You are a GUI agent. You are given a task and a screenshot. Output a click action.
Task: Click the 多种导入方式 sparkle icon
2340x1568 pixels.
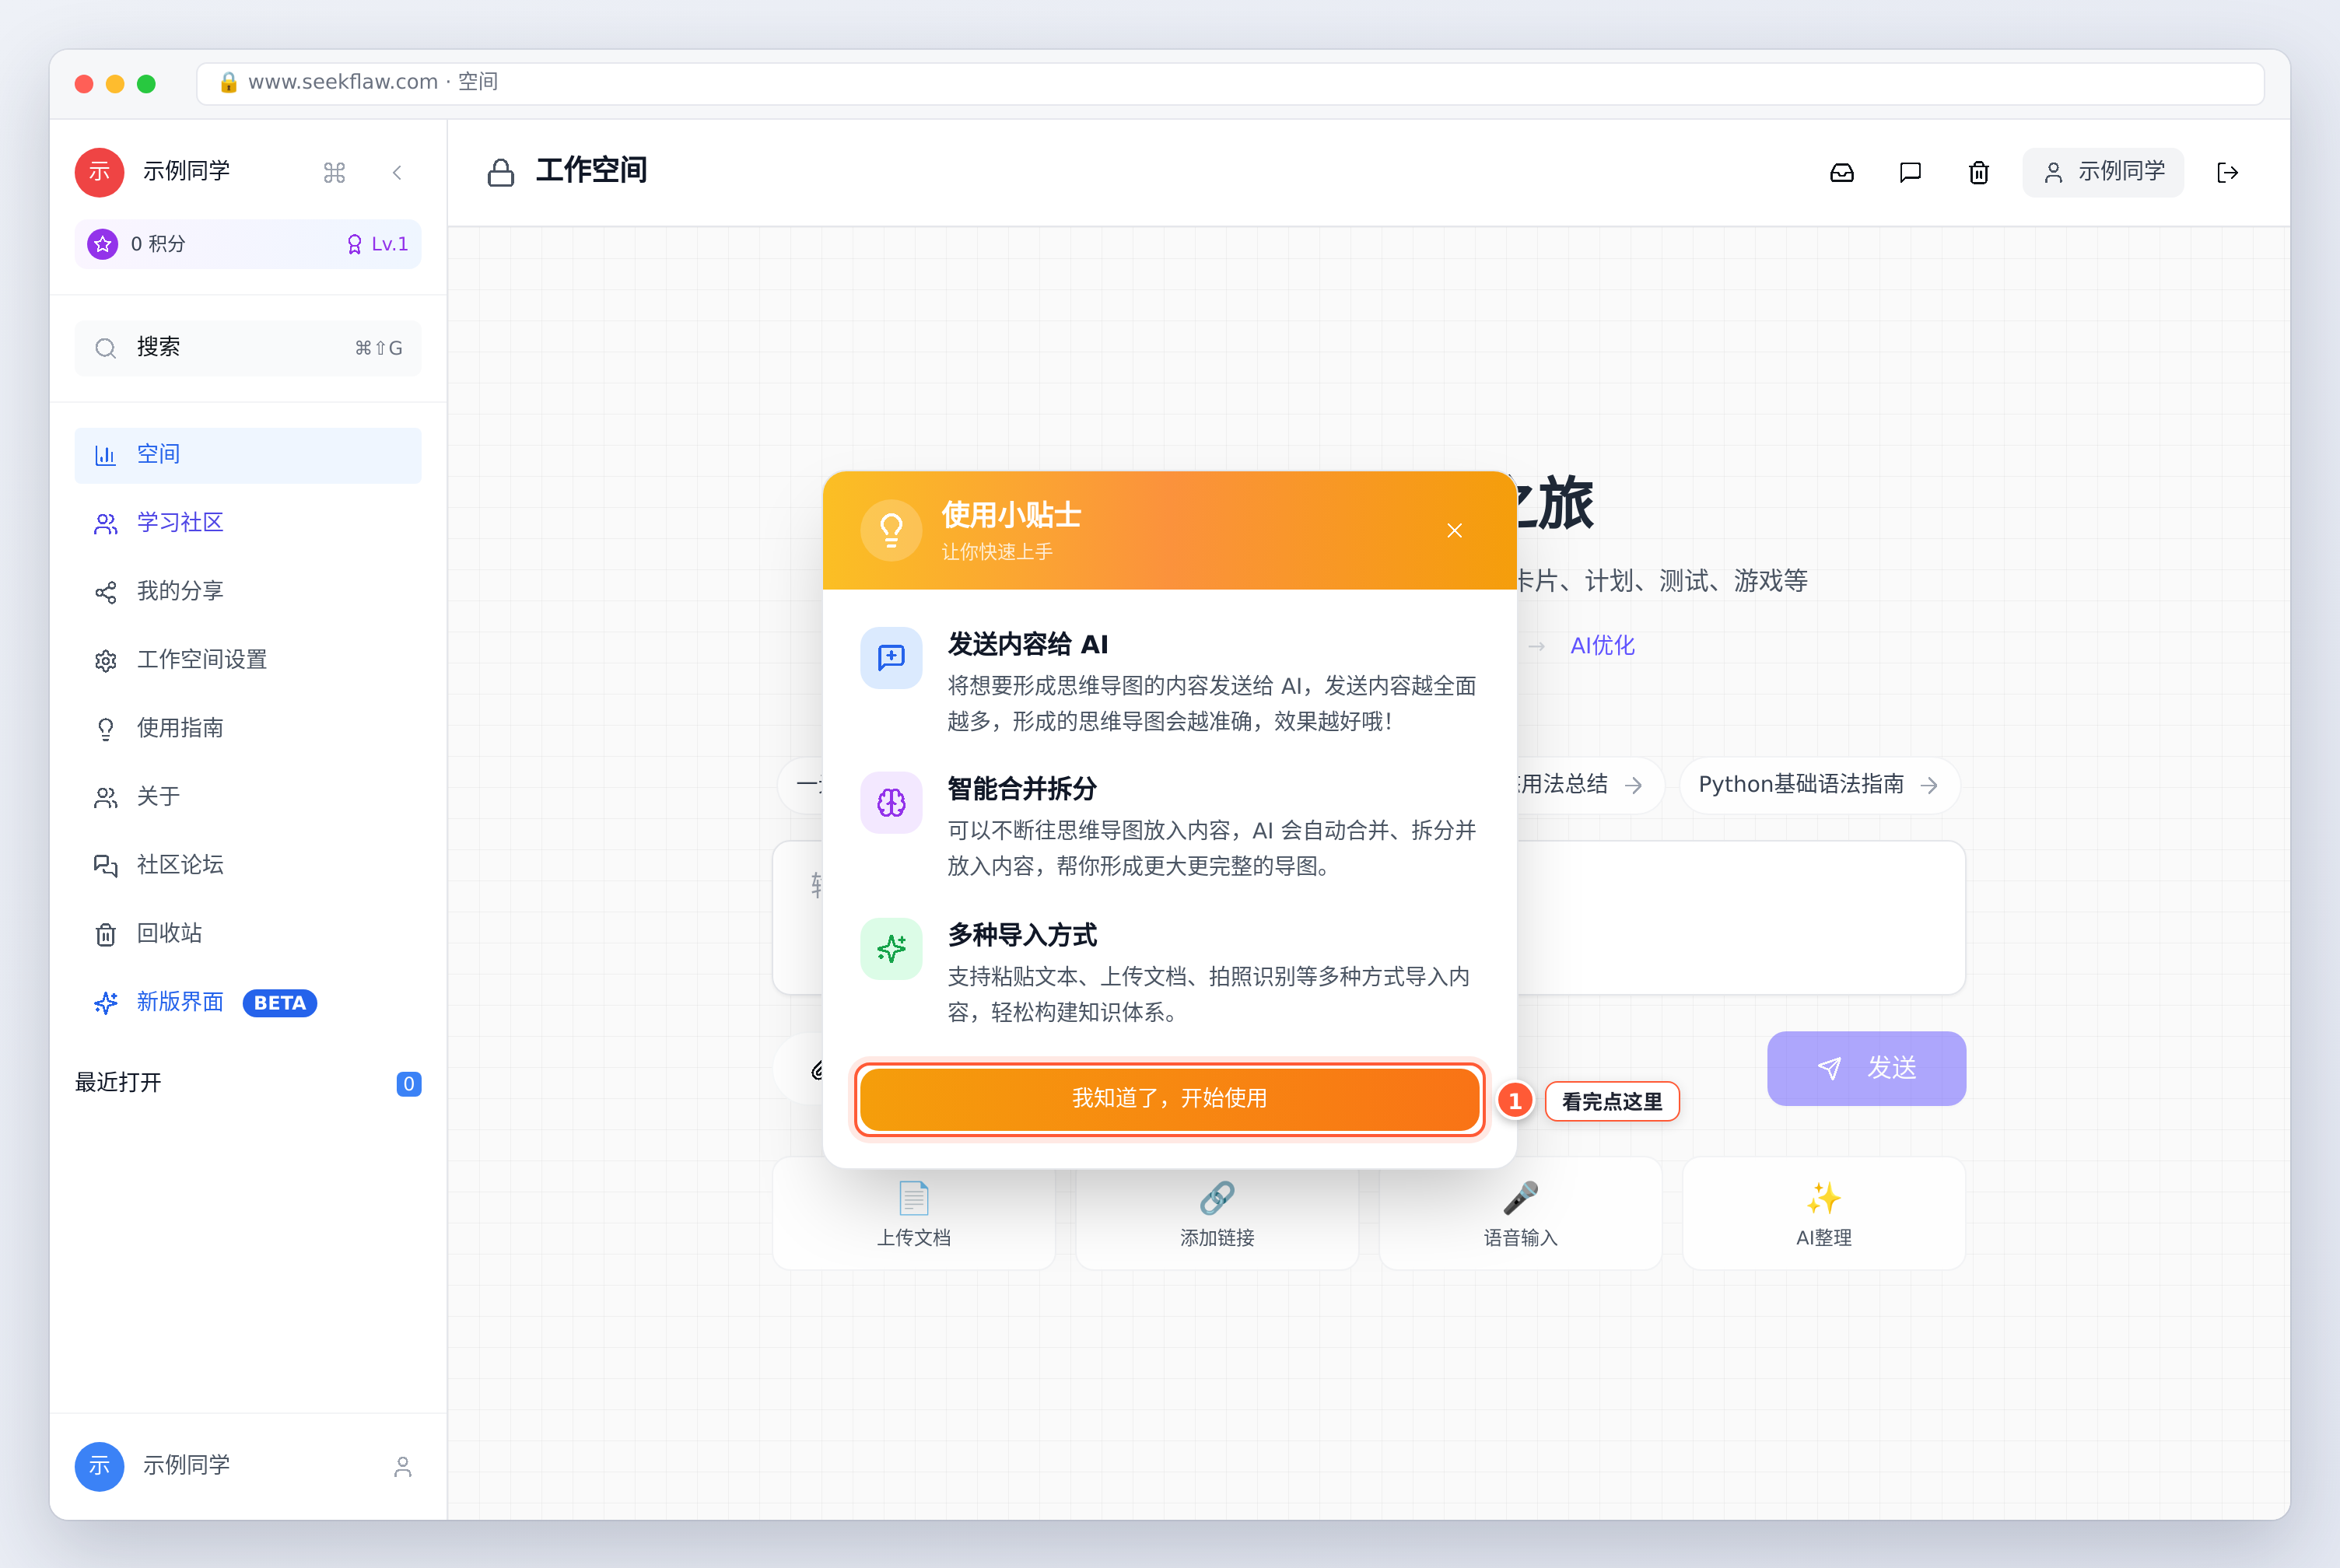891,948
